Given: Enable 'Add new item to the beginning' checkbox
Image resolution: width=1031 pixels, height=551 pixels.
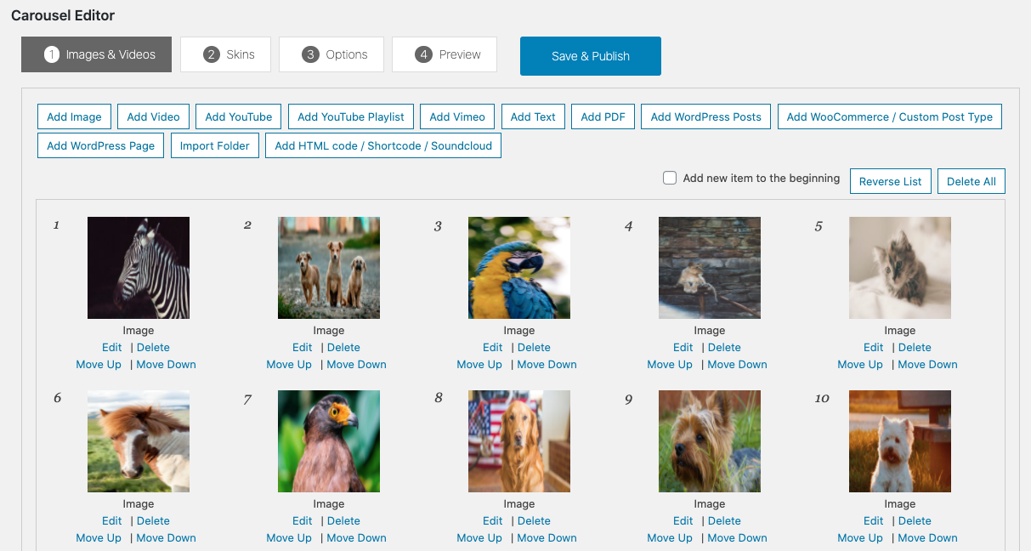Looking at the screenshot, I should (x=670, y=179).
